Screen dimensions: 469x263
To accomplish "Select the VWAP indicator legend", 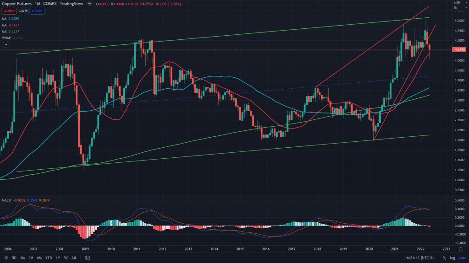I will (6, 38).
